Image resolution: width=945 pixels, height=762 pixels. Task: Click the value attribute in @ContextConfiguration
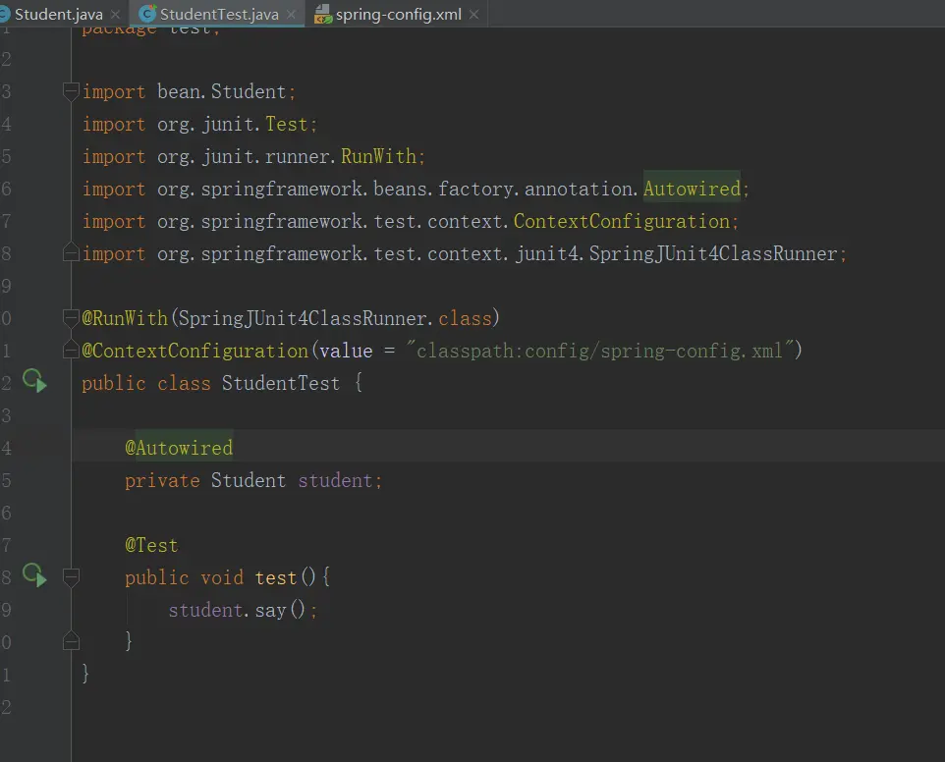(x=346, y=351)
